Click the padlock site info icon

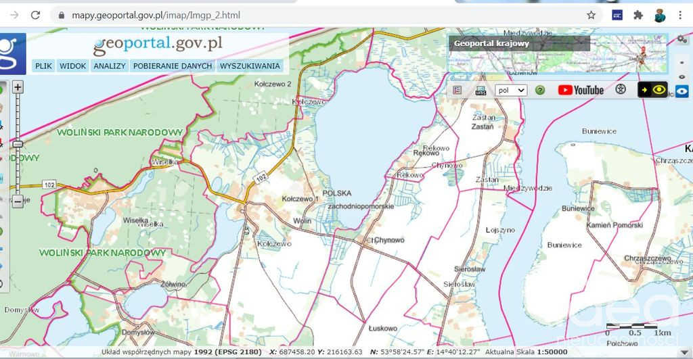pyautogui.click(x=62, y=16)
